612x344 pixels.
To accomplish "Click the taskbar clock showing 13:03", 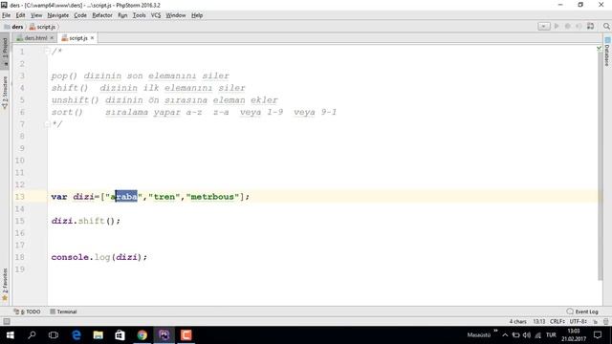I will [574, 335].
